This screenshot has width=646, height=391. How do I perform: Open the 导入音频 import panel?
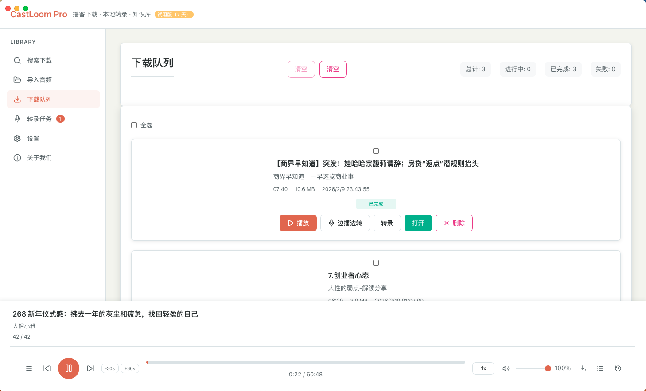(x=39, y=79)
